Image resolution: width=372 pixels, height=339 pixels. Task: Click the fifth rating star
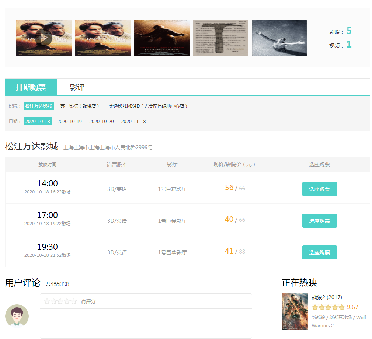tap(73, 301)
